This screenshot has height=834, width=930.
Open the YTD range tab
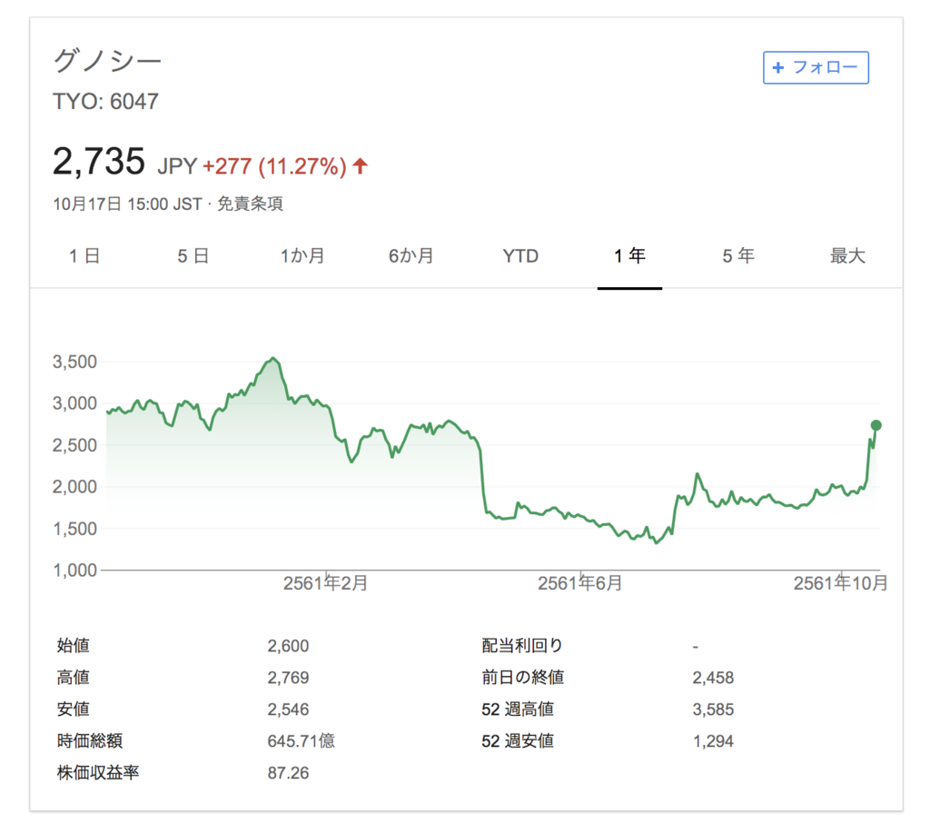(520, 255)
